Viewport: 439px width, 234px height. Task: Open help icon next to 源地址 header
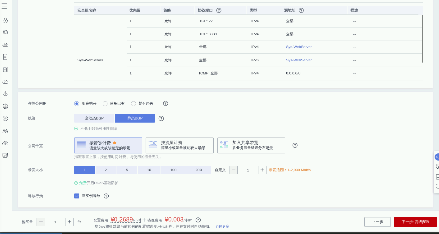coord(301,10)
